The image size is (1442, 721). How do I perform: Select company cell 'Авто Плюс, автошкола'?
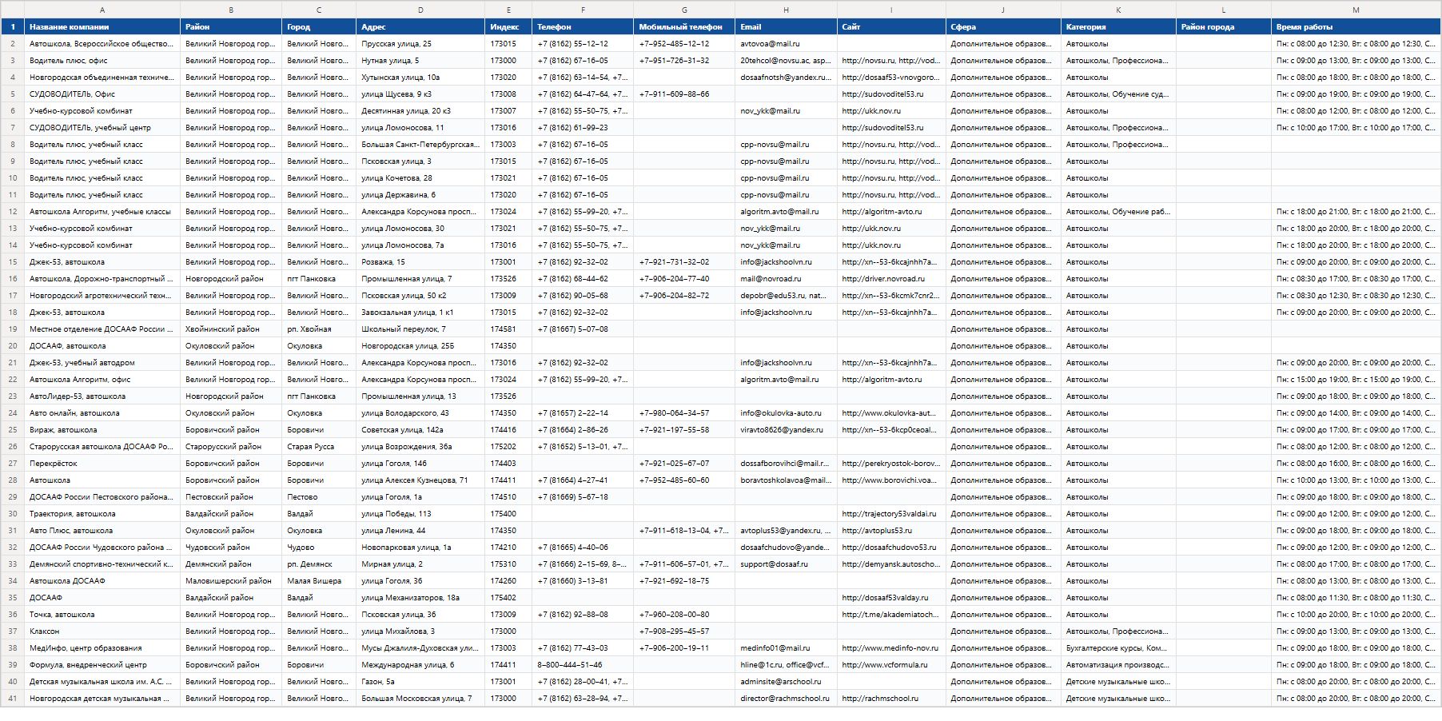point(102,531)
